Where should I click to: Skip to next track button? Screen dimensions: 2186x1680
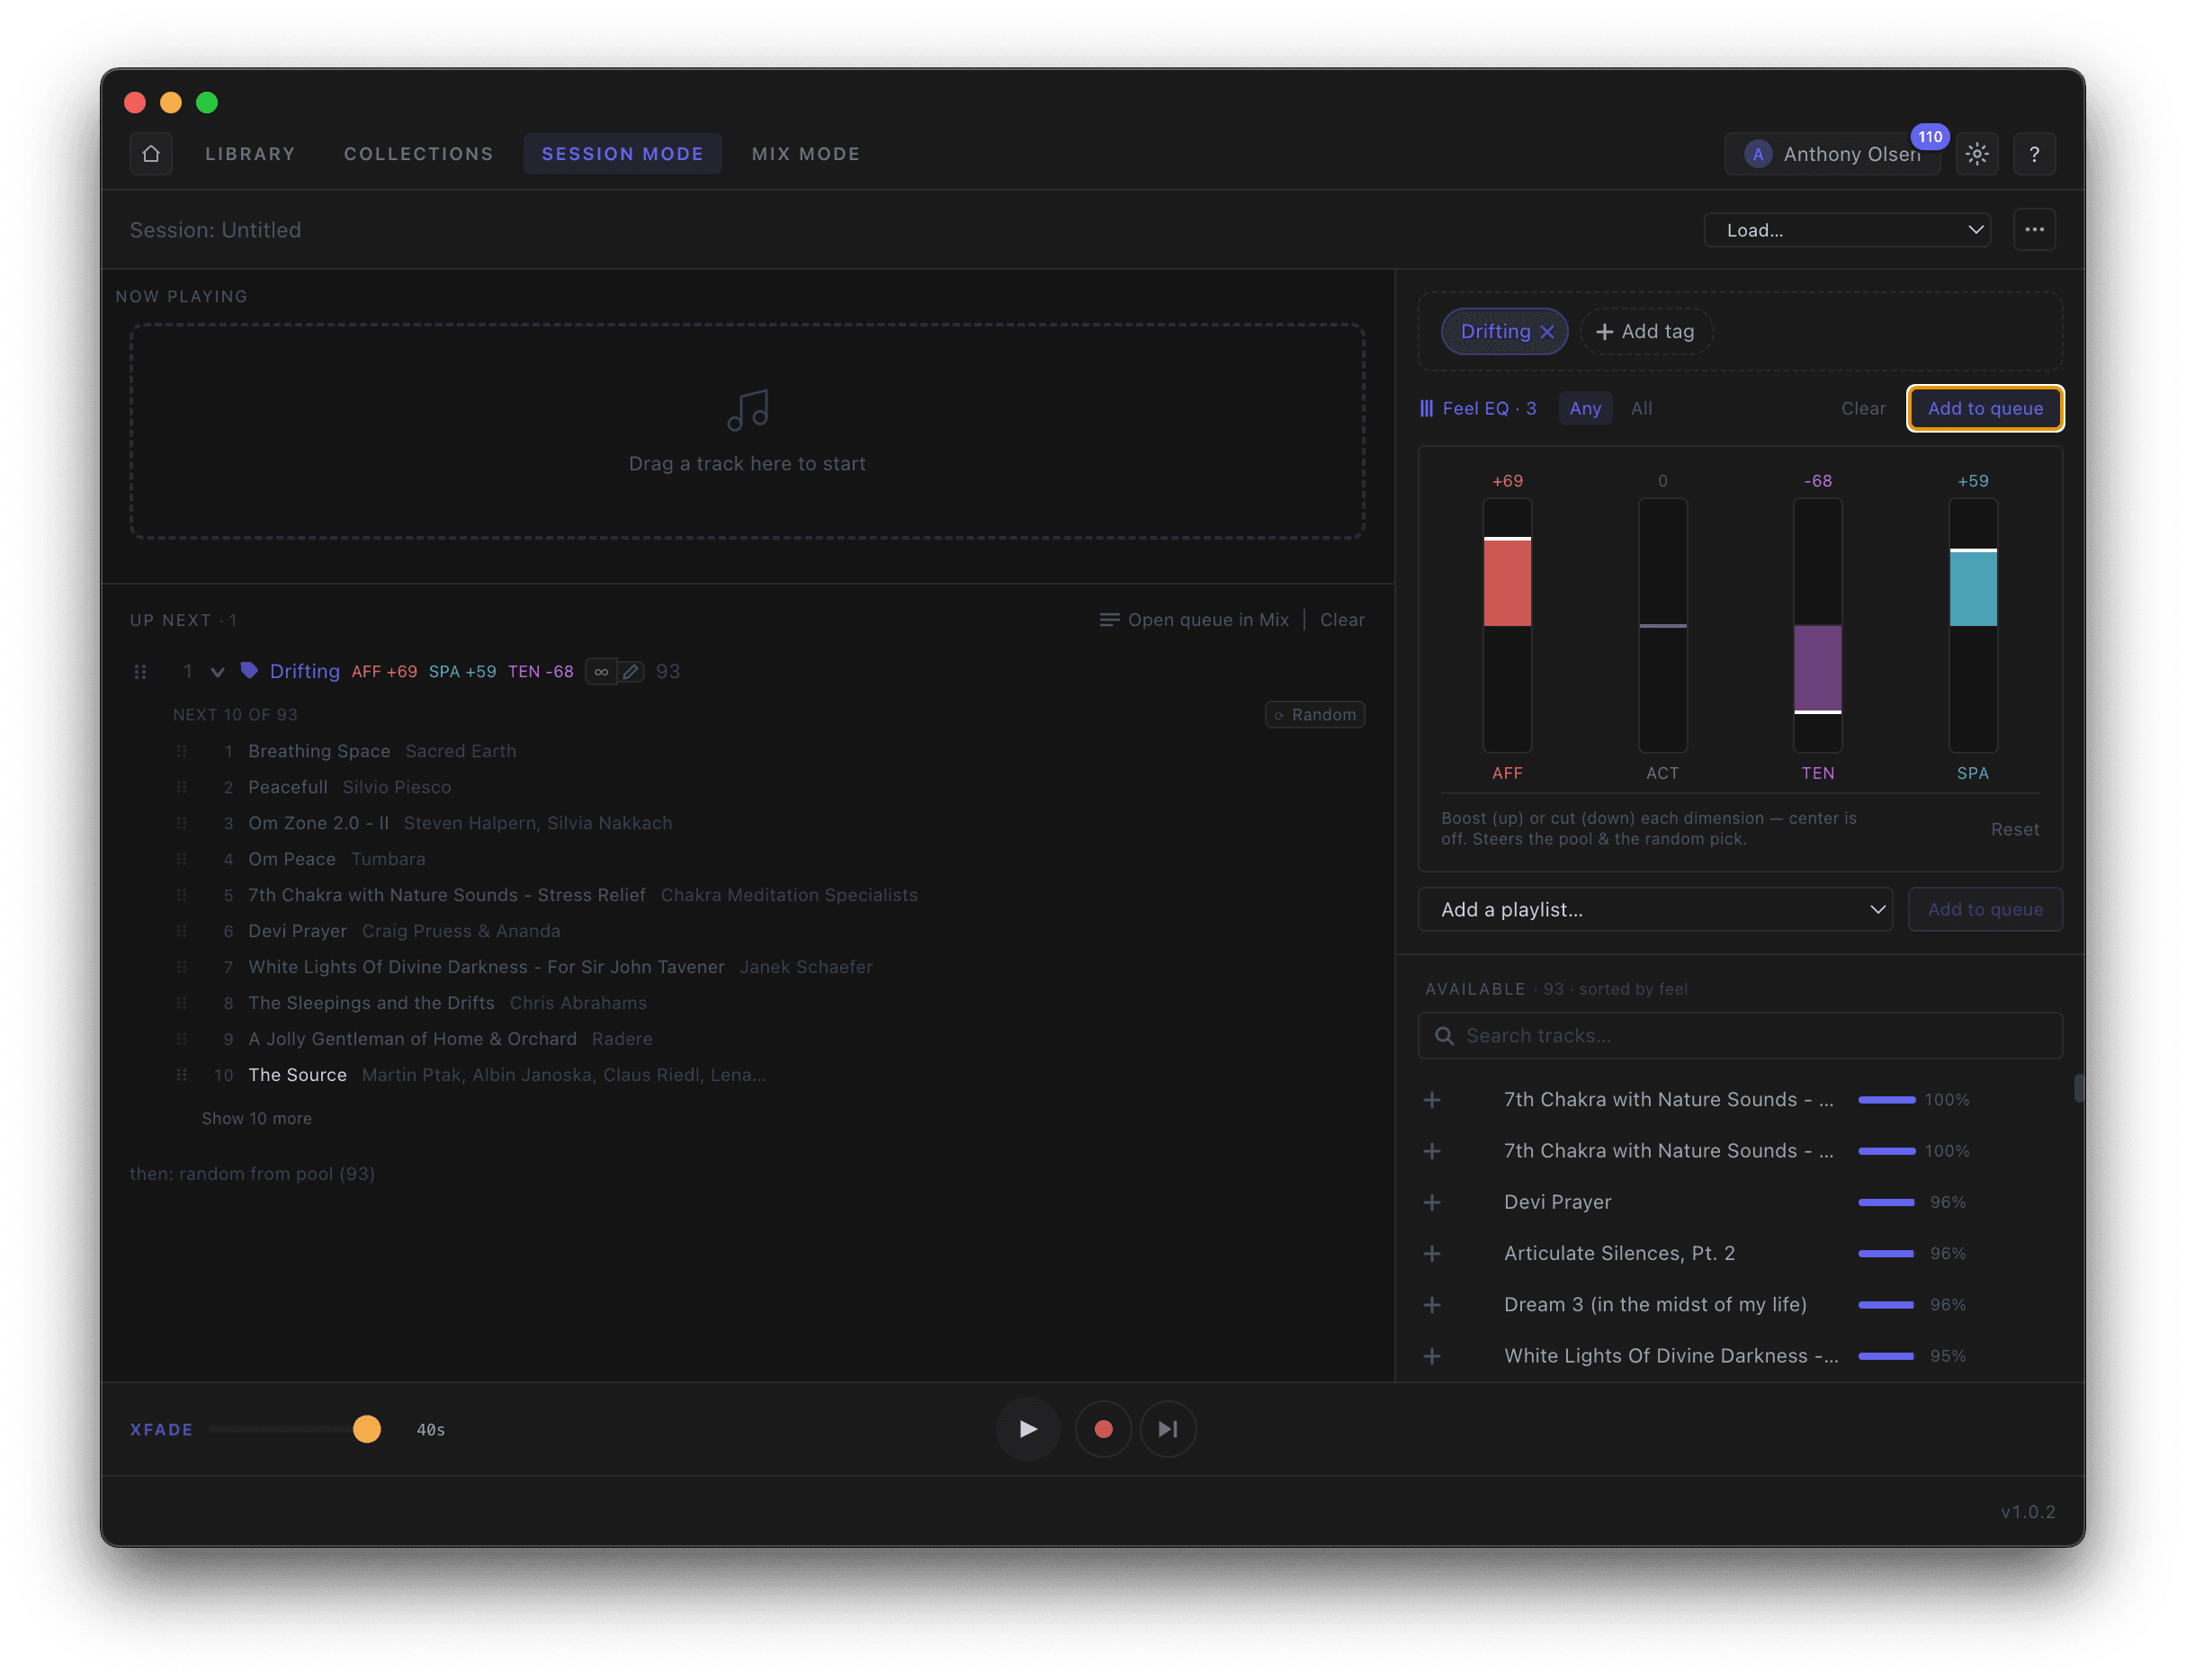pos(1167,1429)
